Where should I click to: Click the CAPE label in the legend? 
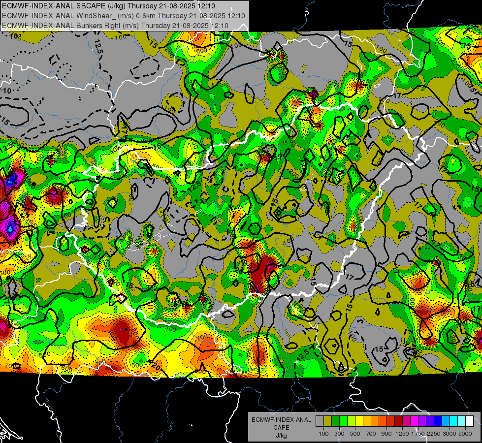pos(282,427)
